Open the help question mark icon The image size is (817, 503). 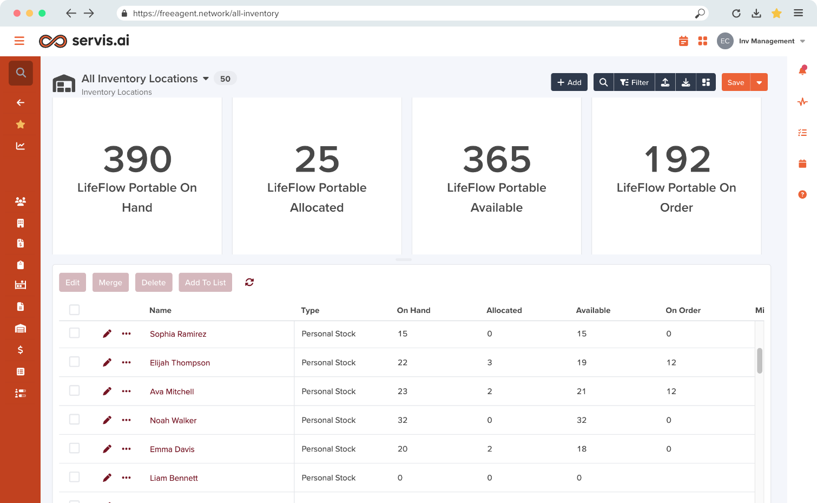pyautogui.click(x=802, y=194)
